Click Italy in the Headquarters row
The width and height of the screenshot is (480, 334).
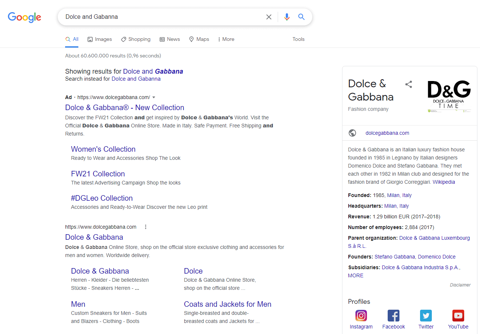click(x=404, y=206)
